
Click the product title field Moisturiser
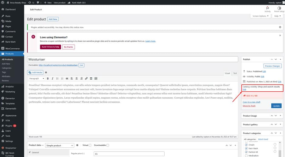coord(132,60)
